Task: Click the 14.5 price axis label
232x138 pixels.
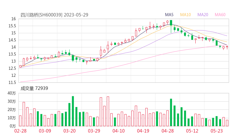Action: (12, 40)
